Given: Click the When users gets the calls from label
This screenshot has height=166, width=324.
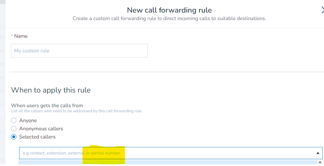Looking at the screenshot, I should (x=47, y=105).
